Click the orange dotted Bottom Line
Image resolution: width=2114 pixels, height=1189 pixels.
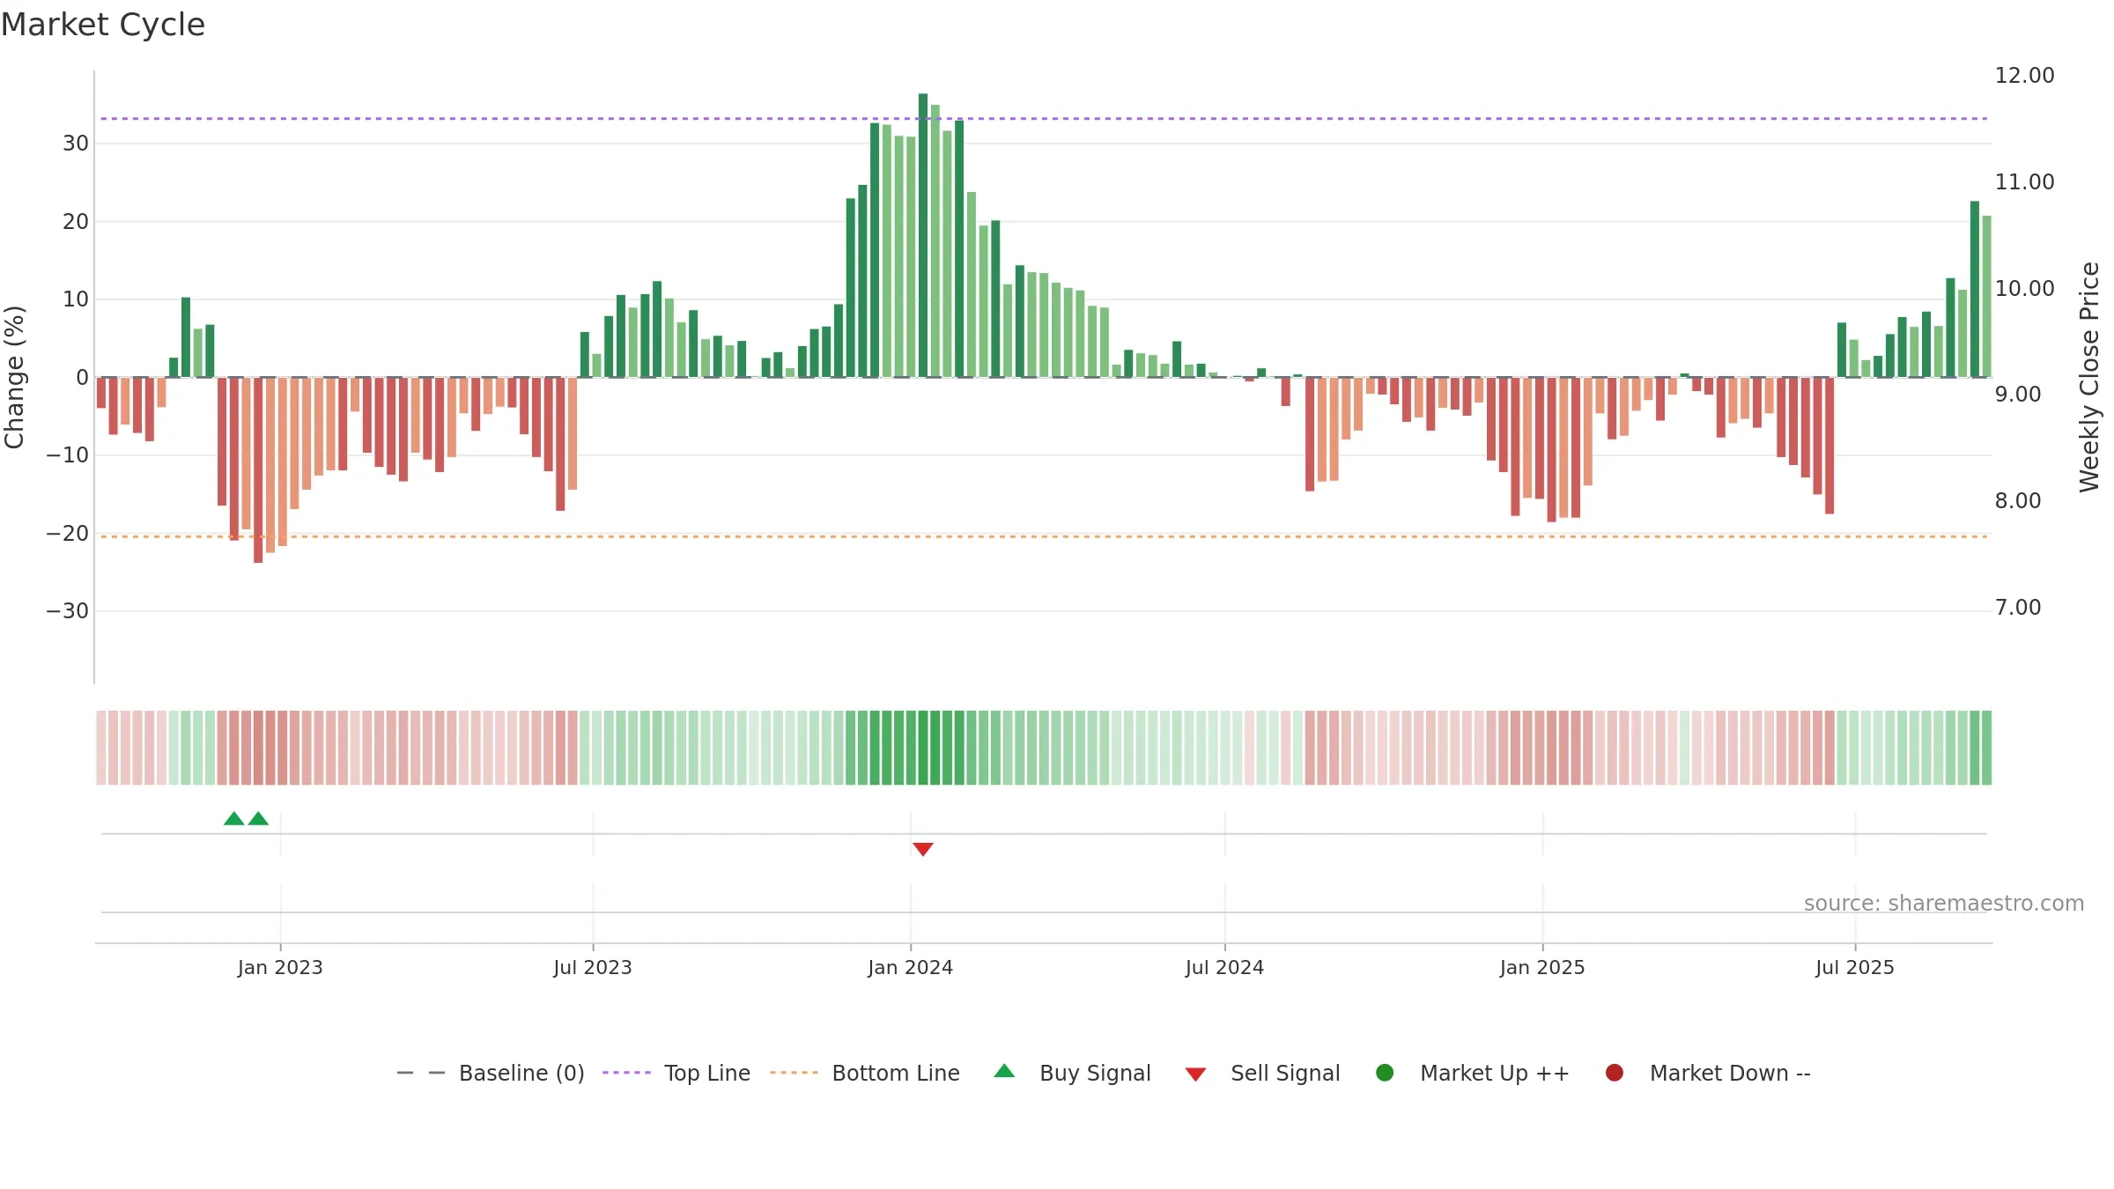pyautogui.click(x=1044, y=536)
